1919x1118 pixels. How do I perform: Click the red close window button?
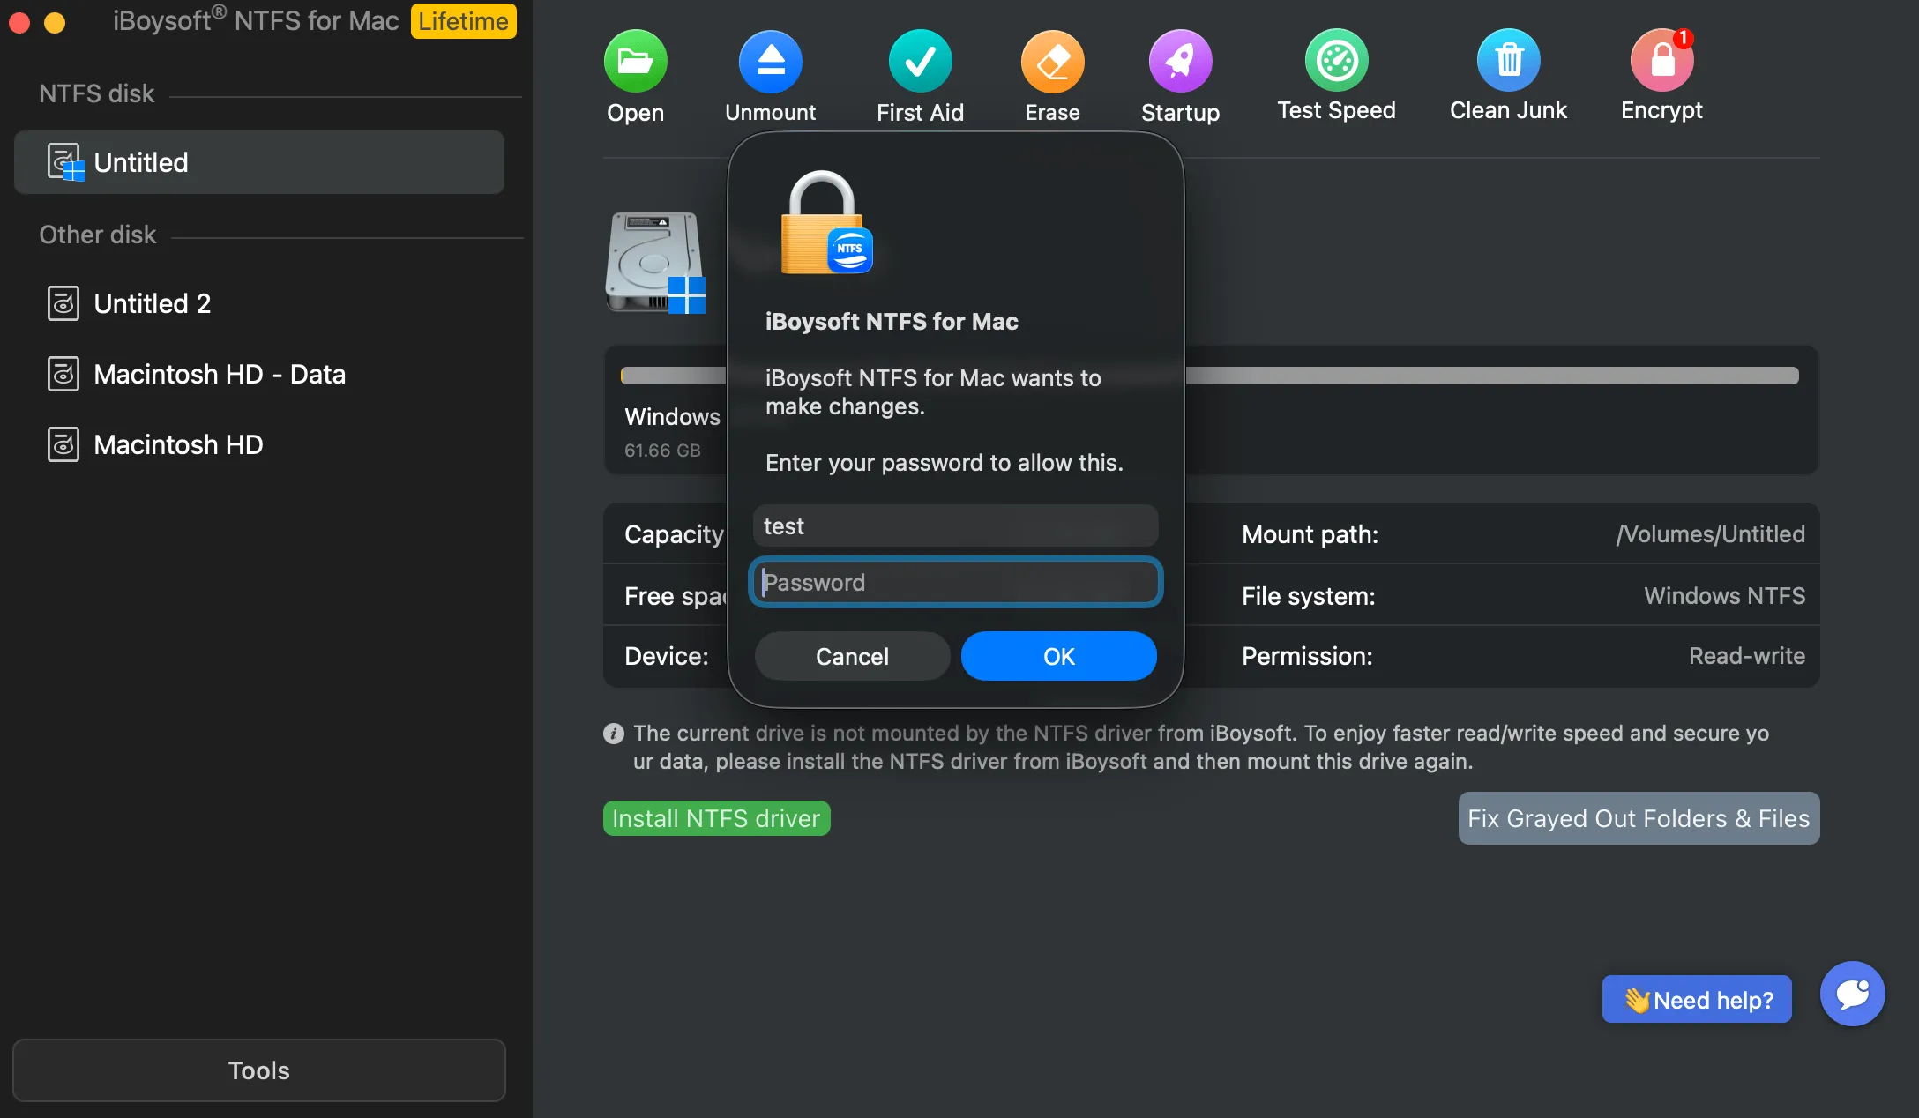click(19, 22)
